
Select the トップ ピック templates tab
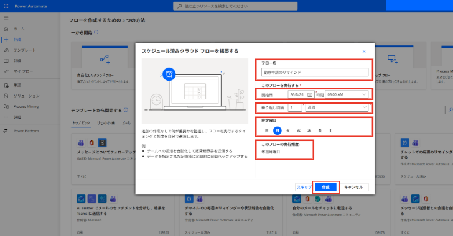point(81,123)
